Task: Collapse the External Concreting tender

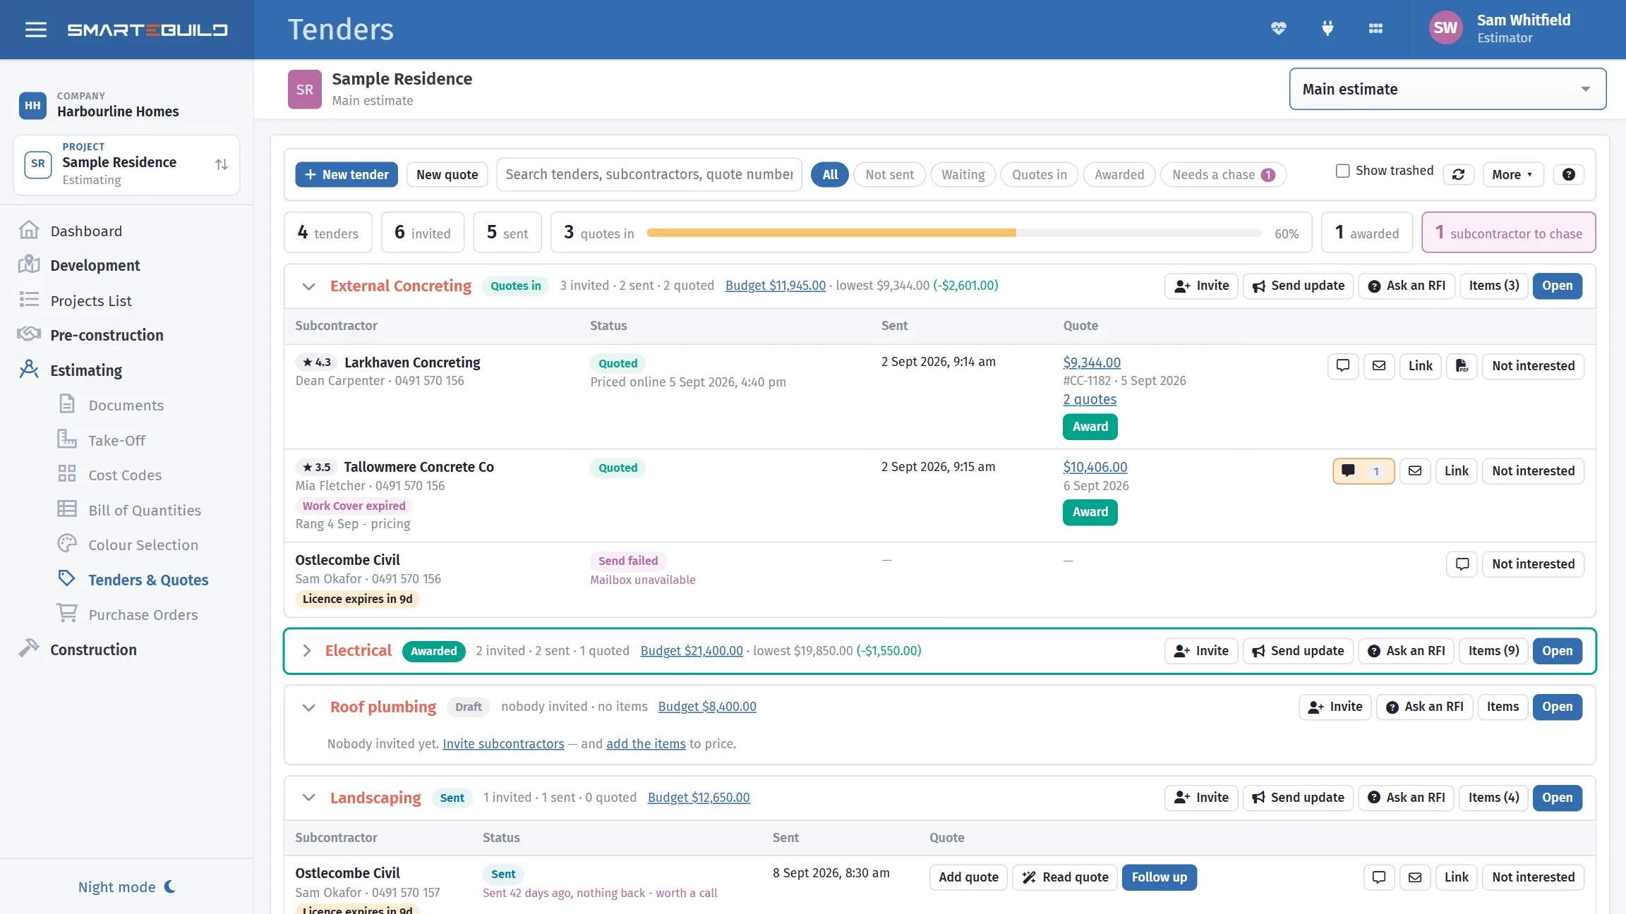Action: point(308,286)
